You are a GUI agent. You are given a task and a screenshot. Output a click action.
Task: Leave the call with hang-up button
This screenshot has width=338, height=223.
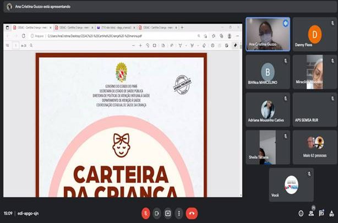(x=192, y=213)
